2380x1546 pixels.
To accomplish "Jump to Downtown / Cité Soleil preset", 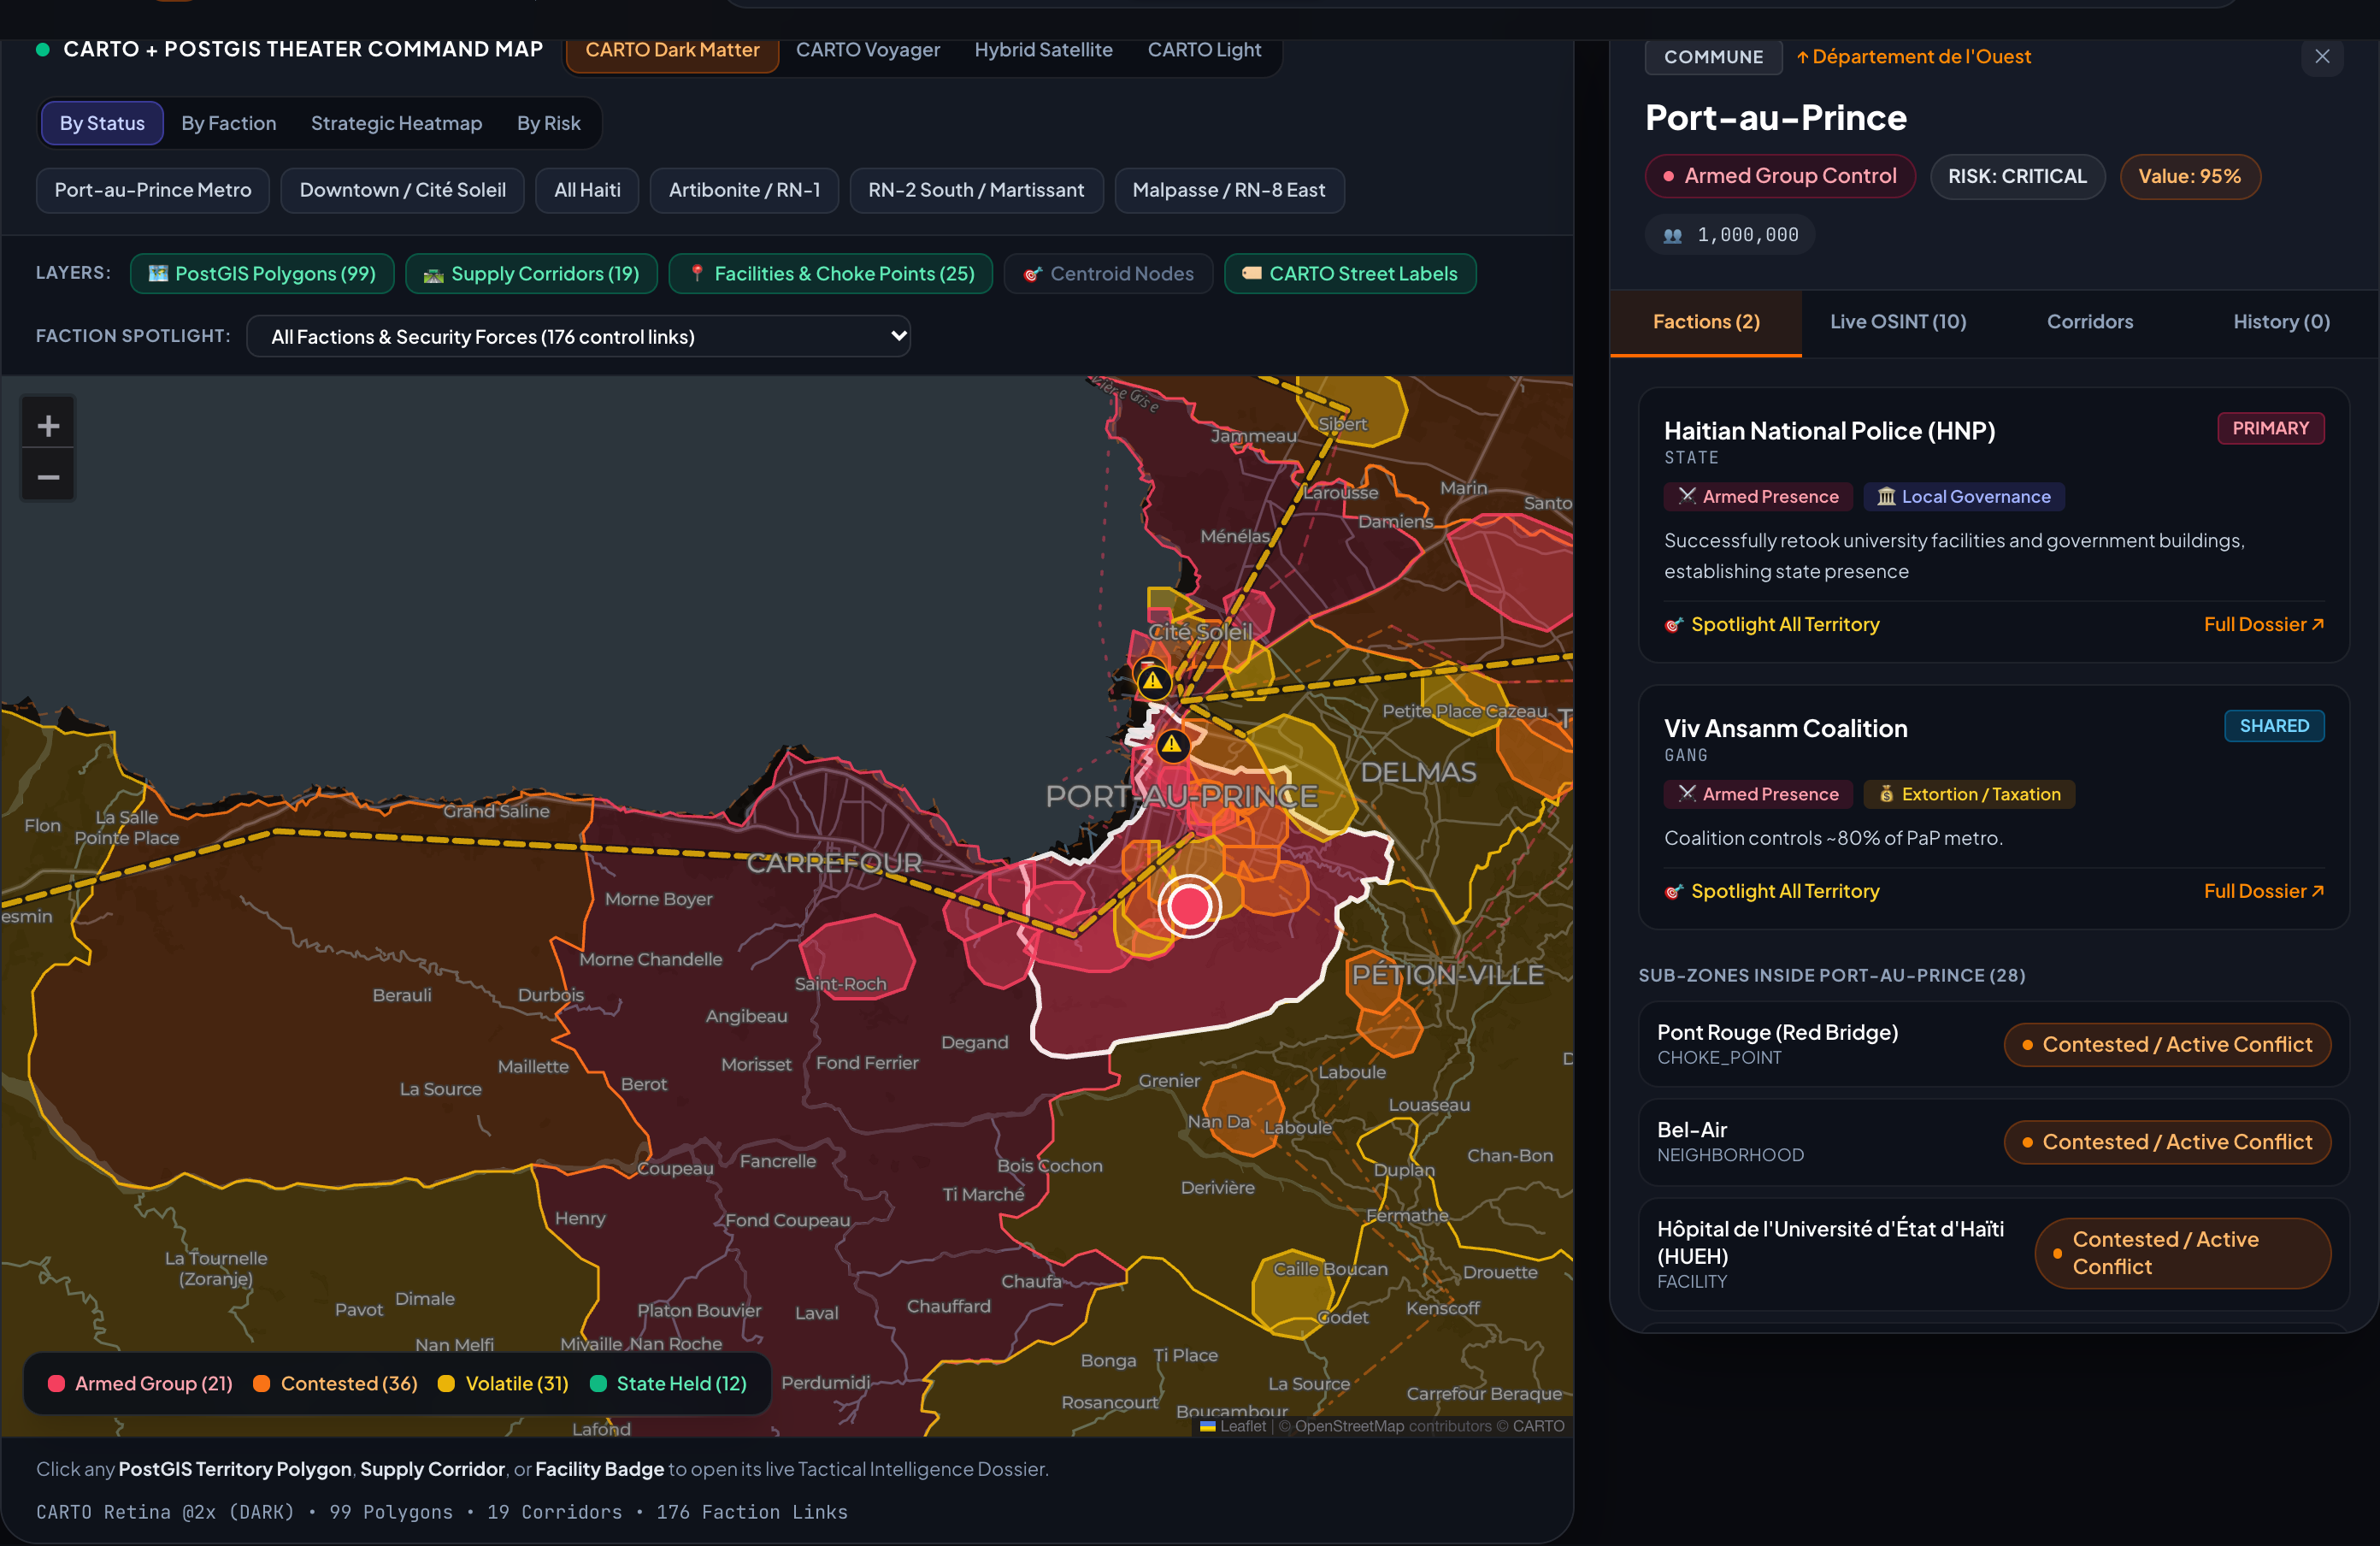I will click(x=403, y=190).
